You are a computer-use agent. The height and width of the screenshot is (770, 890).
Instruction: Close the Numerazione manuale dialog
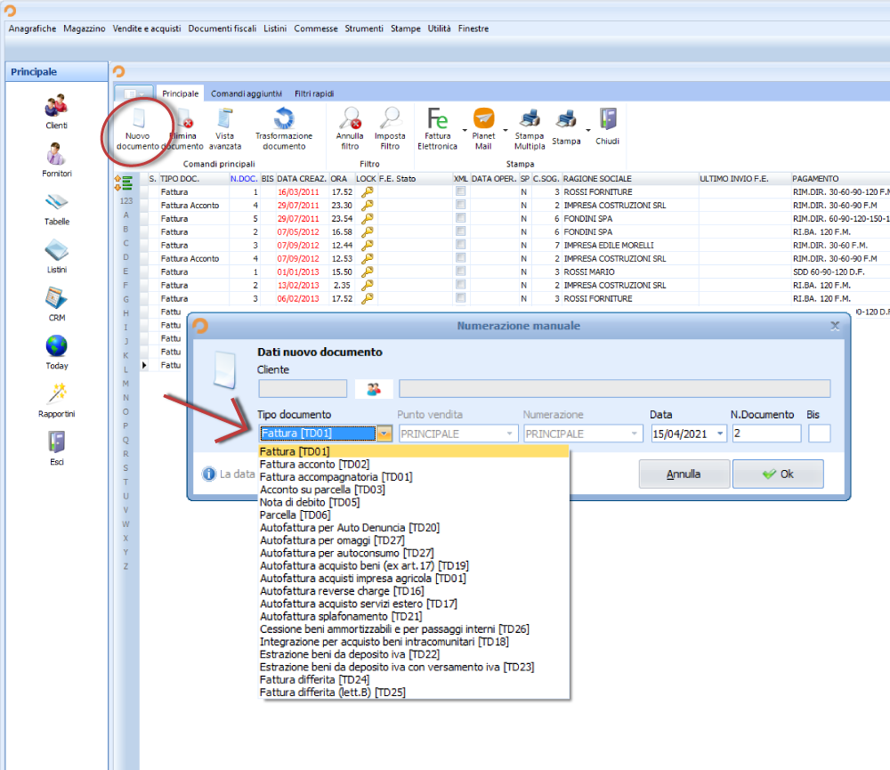835,326
